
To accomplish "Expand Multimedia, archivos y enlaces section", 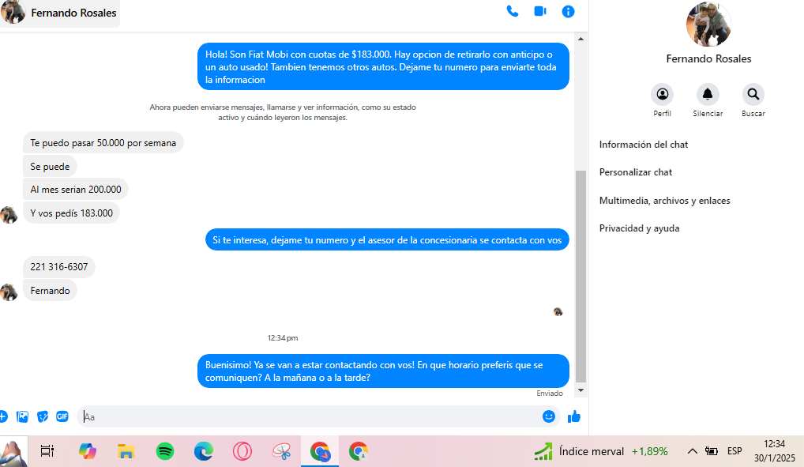I will coord(664,201).
